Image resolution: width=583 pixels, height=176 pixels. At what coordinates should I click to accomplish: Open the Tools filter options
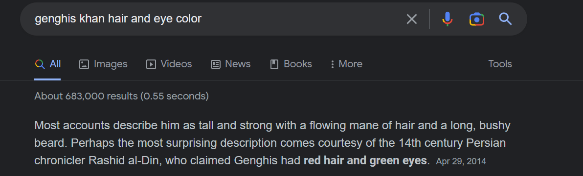pyautogui.click(x=500, y=64)
